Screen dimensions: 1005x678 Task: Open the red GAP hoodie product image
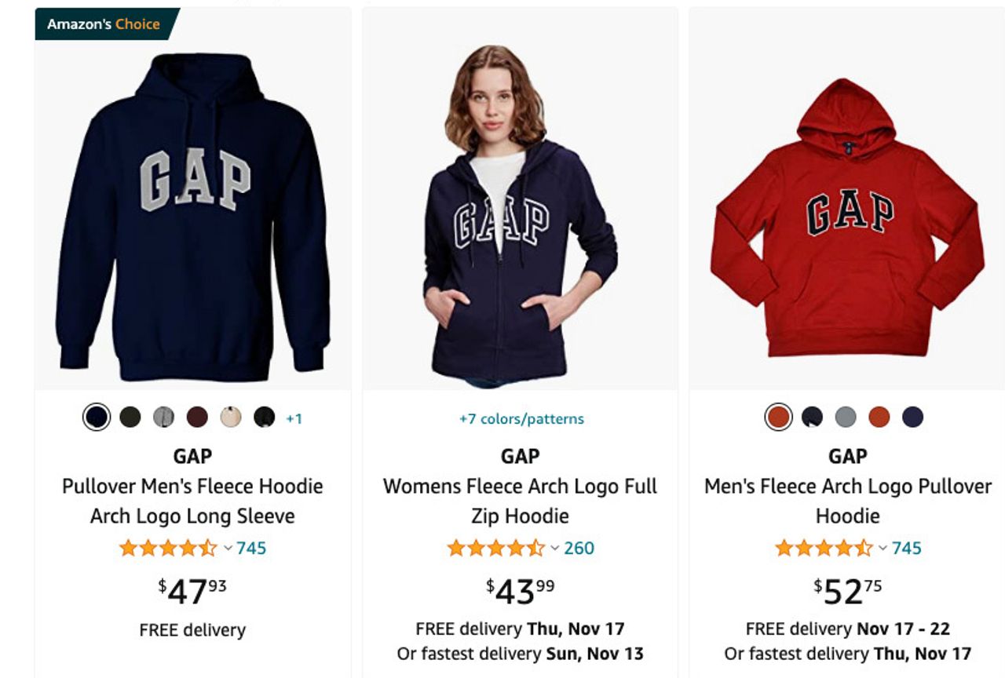(847, 220)
